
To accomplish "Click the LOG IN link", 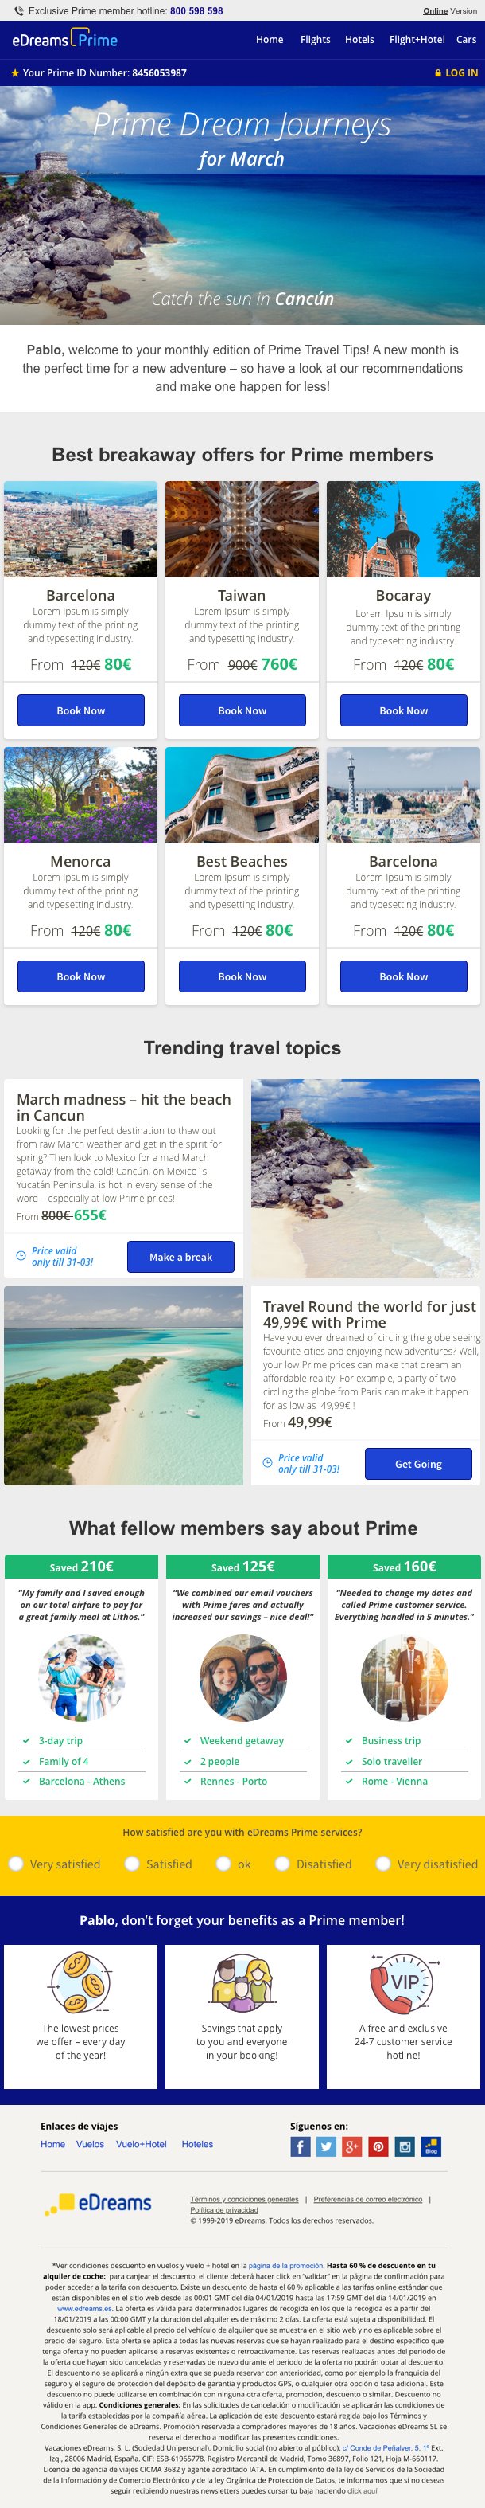I will (456, 73).
